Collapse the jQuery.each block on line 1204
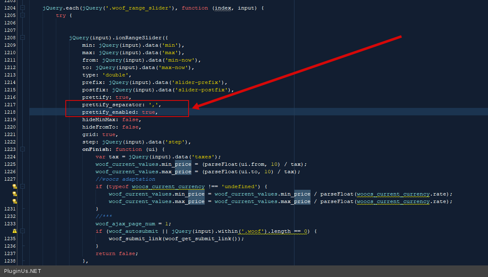 [x=22, y=8]
